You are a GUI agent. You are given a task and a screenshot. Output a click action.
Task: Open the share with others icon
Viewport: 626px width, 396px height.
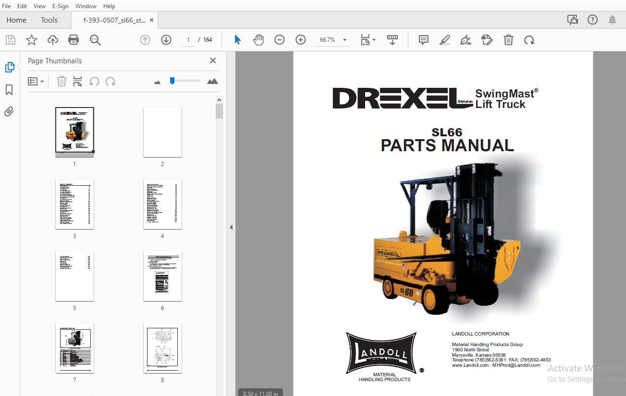point(572,20)
